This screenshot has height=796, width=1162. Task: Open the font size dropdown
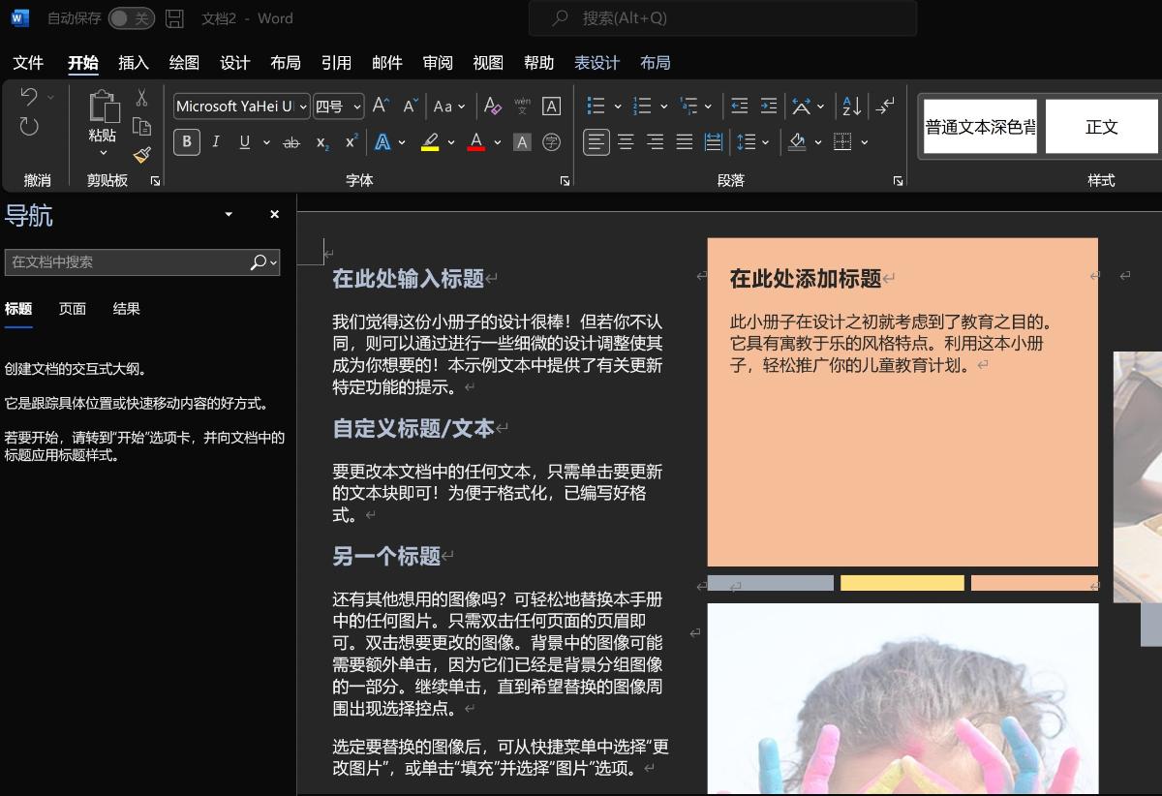[357, 107]
